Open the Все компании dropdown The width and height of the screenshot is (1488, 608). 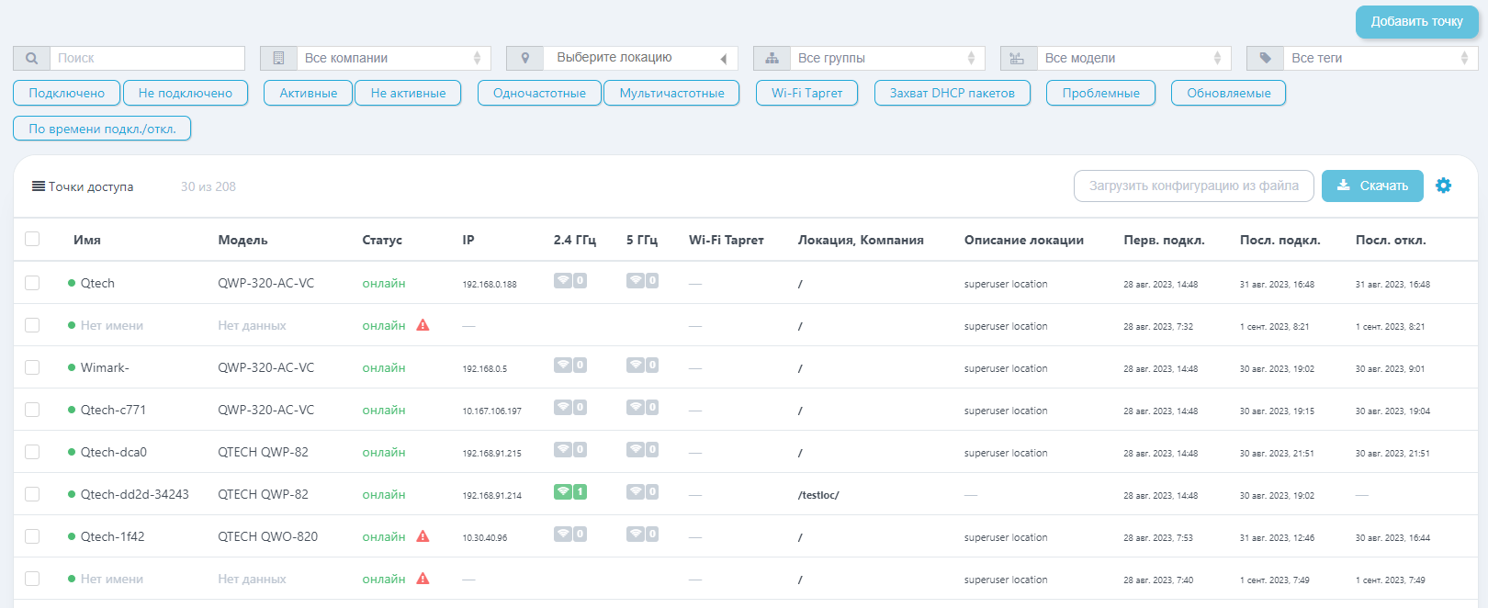pyautogui.click(x=393, y=58)
